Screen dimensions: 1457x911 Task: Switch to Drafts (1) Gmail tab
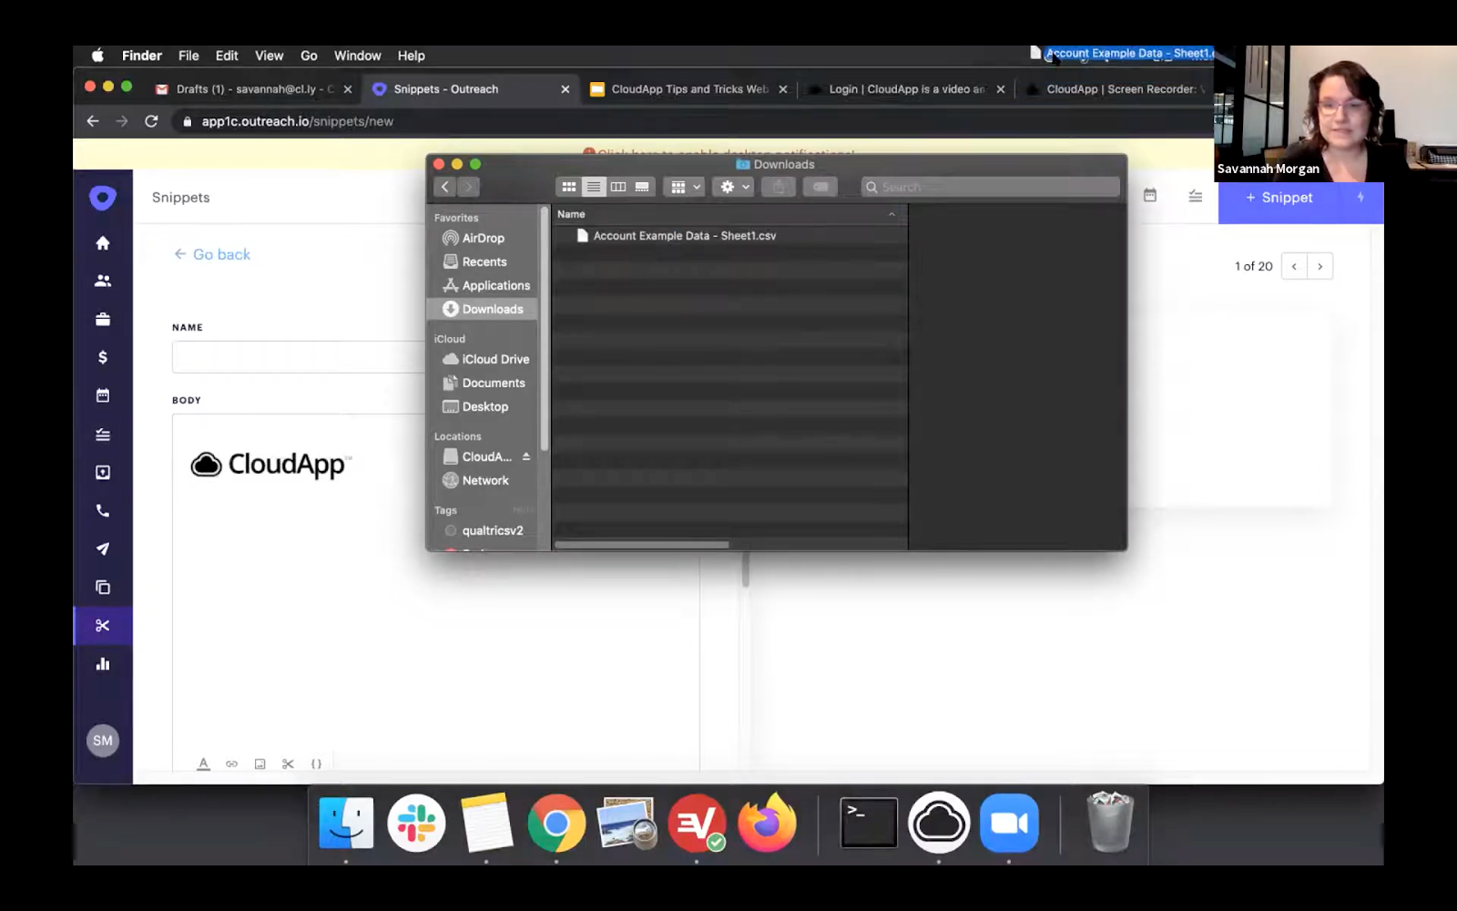[x=255, y=89]
